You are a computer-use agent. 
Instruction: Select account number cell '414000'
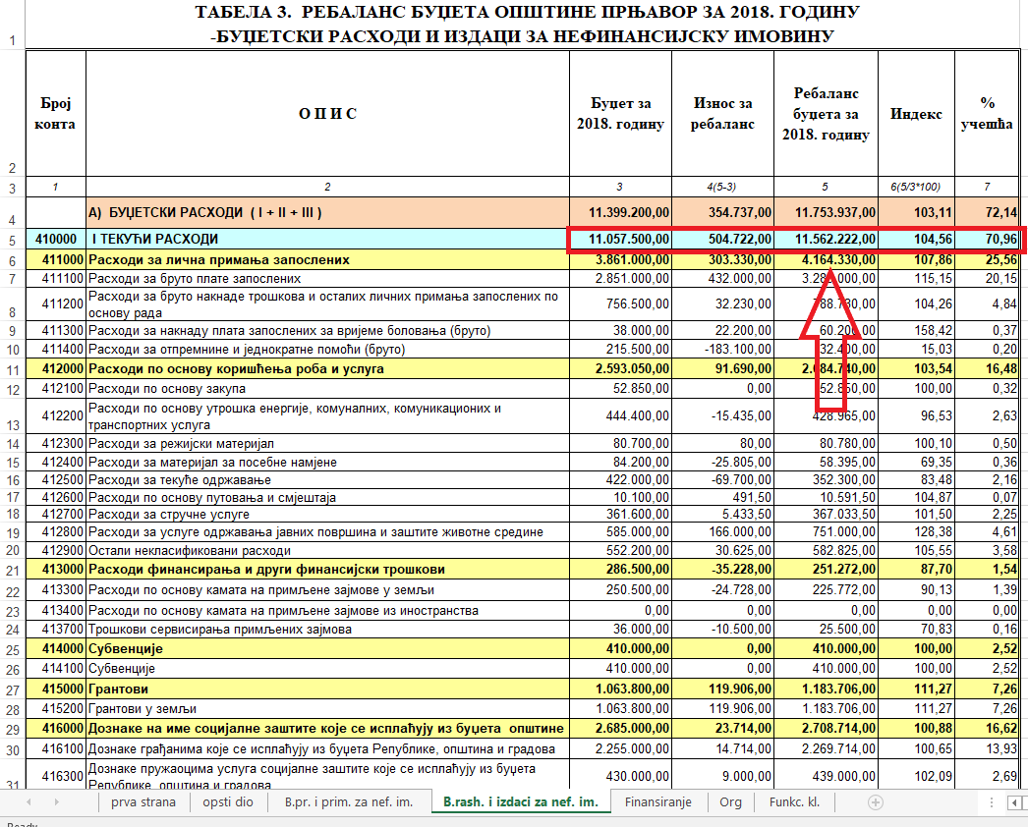coord(56,649)
